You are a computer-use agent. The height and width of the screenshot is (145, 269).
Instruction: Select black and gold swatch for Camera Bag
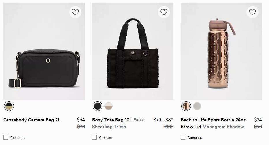click(9, 106)
